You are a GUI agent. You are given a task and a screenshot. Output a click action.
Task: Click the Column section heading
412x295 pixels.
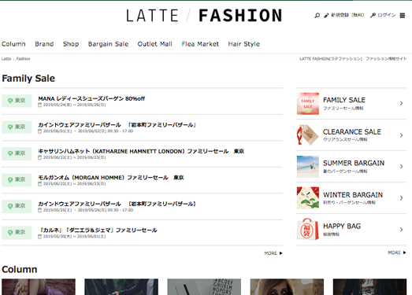coord(20,270)
